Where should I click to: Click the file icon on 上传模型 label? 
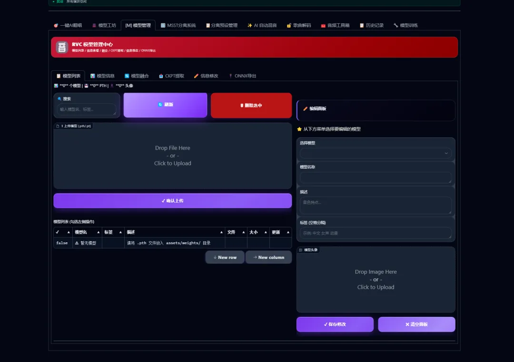pyautogui.click(x=58, y=126)
